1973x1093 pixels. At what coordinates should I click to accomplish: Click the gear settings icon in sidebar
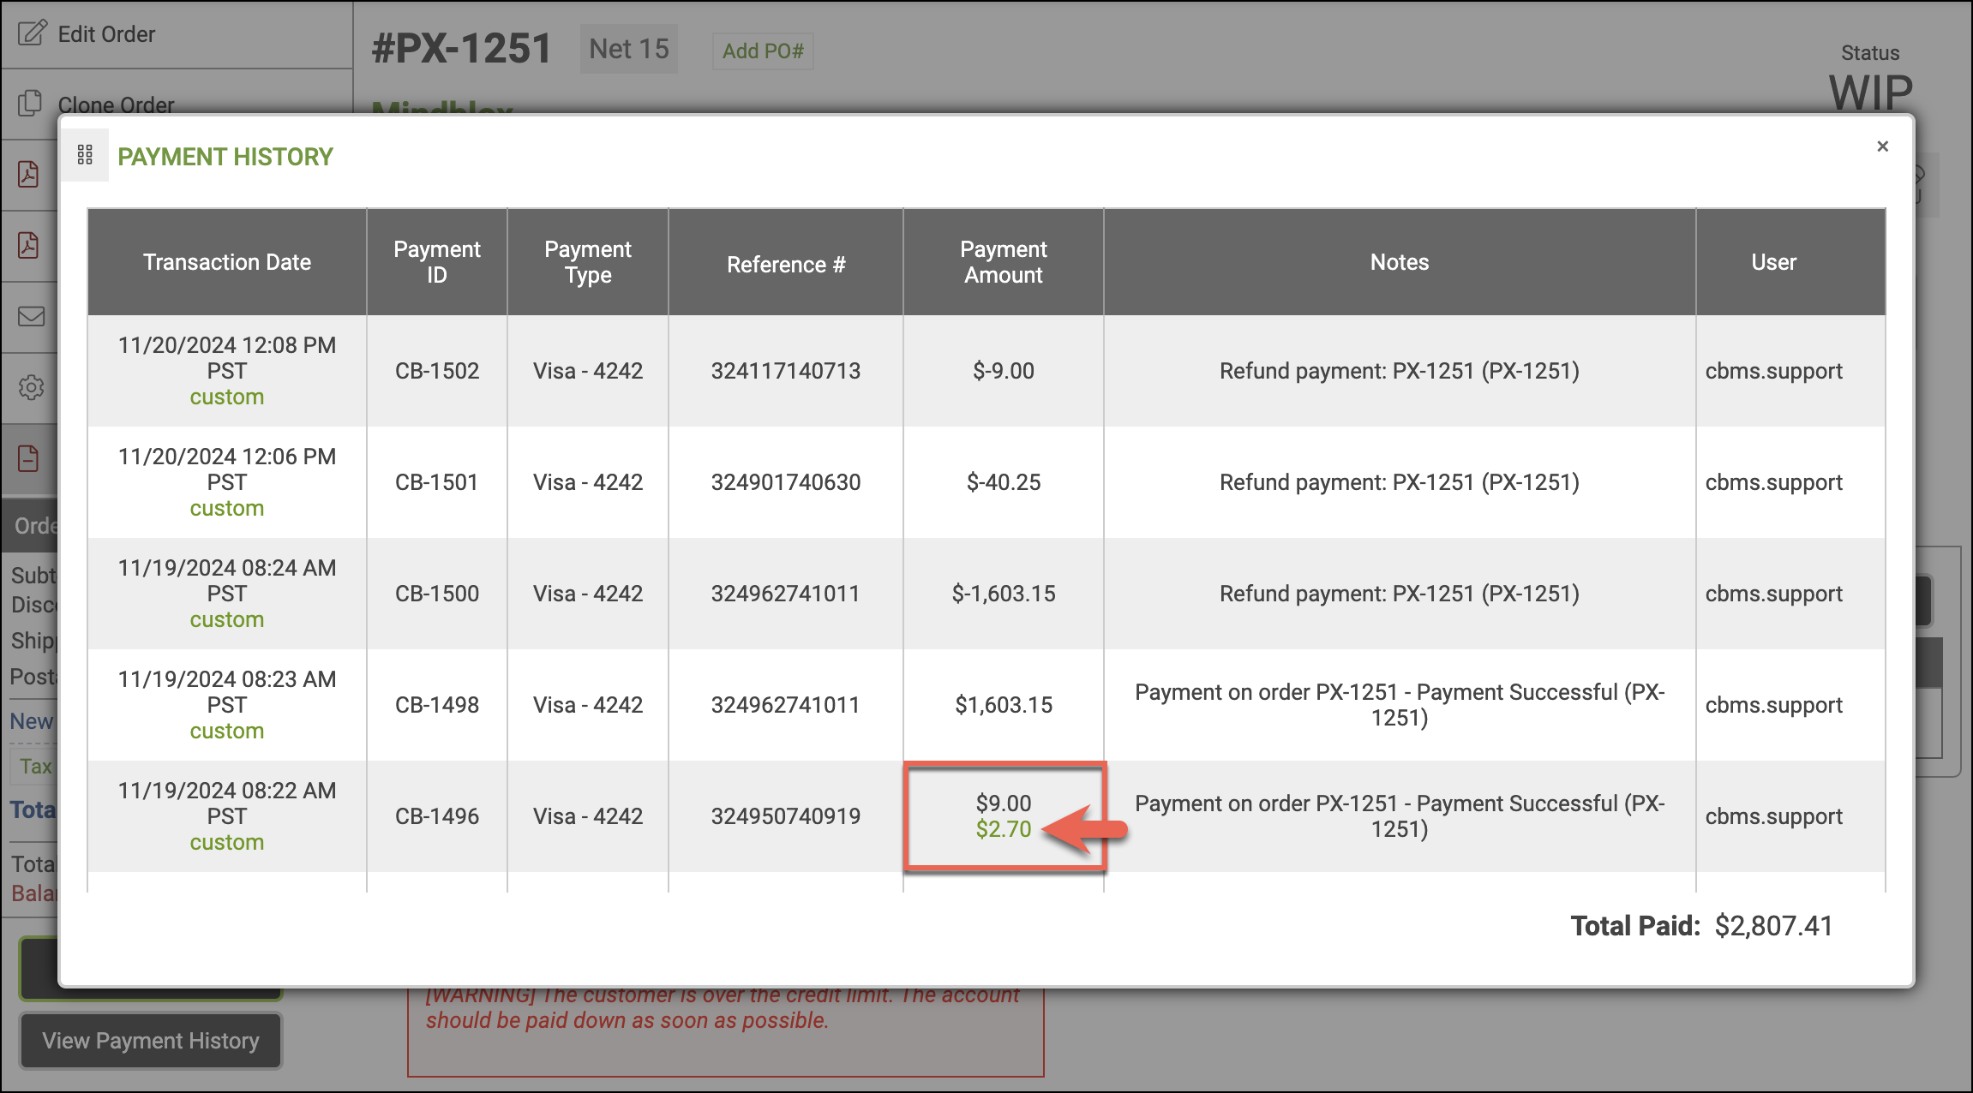coord(31,387)
